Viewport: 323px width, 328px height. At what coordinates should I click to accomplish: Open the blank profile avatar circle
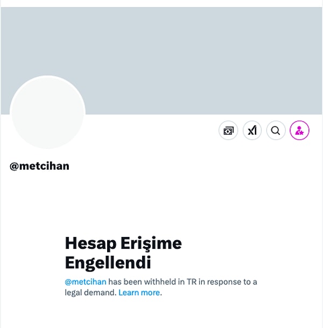click(47, 113)
